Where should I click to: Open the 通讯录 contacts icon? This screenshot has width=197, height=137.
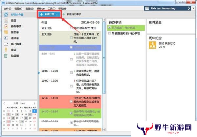coord(6,38)
